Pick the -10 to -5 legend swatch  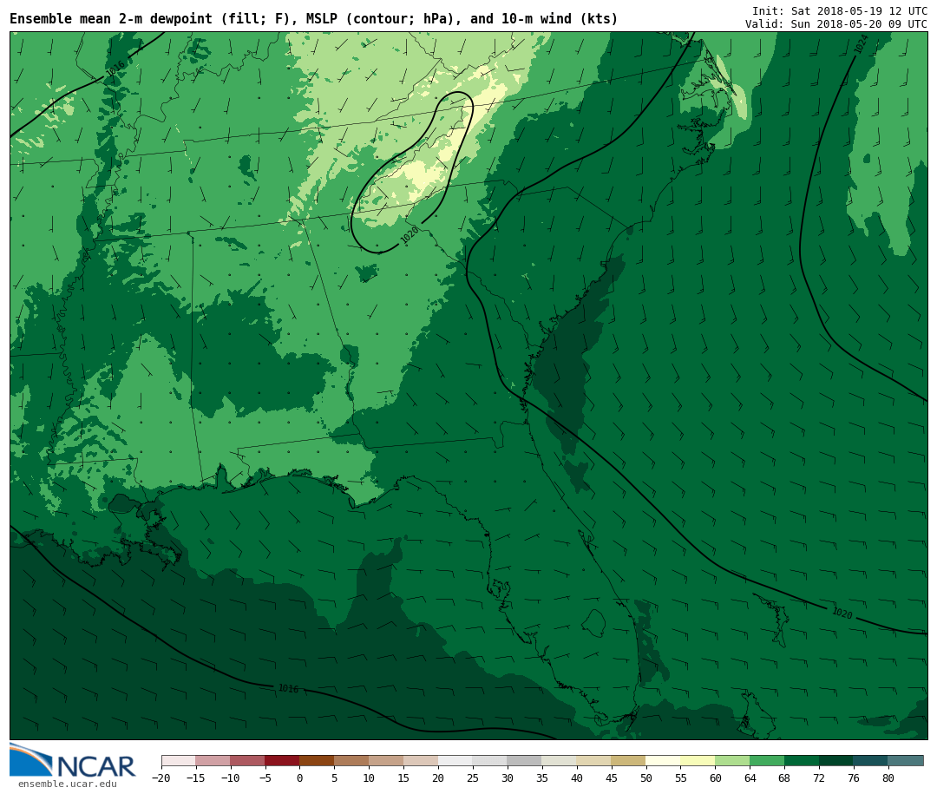[248, 761]
